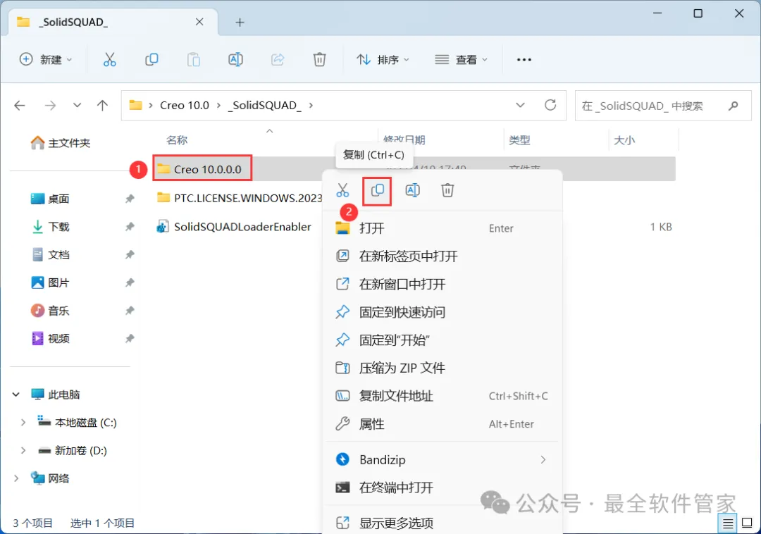
Task: Open the three-dots See more menu
Action: [524, 60]
